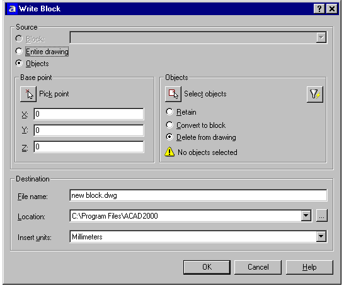Click the Select objects icon button
The image size is (344, 286).
pos(173,94)
